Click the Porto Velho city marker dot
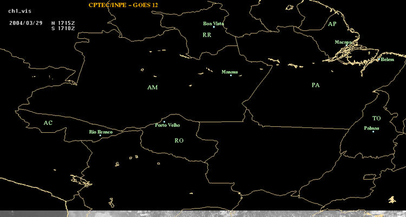 tap(164, 121)
